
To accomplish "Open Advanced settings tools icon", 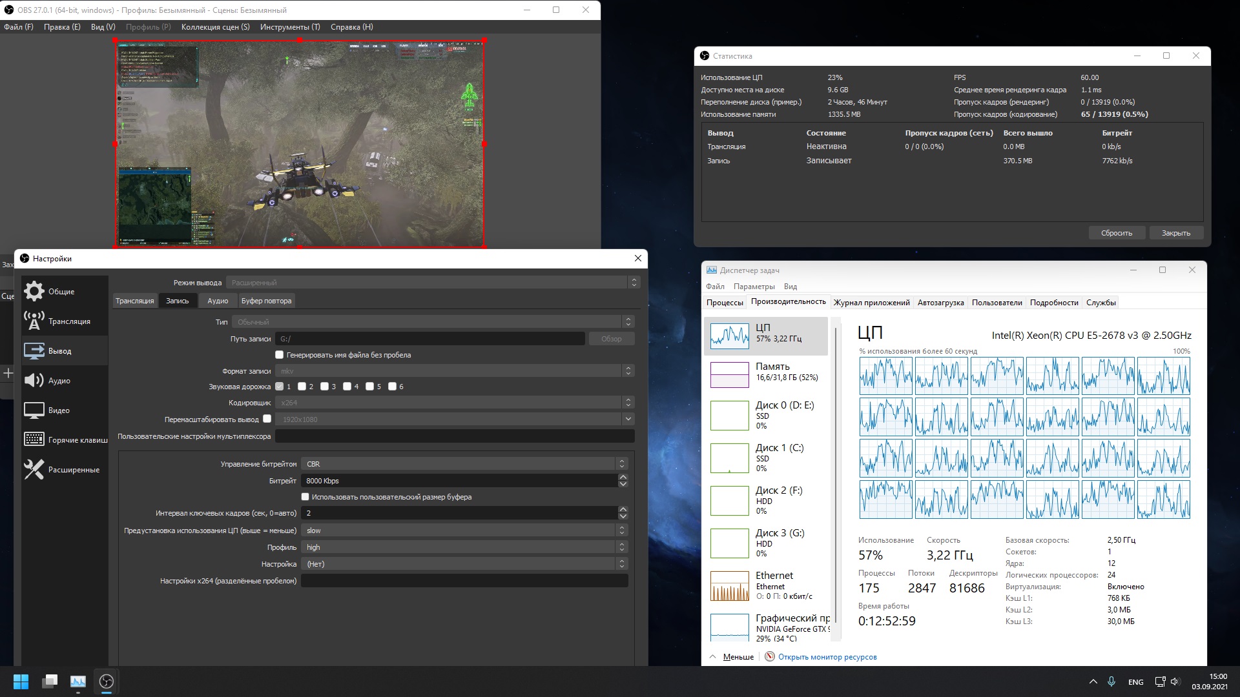I will point(34,469).
